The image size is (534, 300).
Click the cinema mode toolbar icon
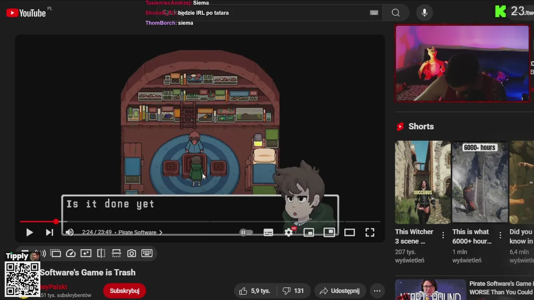pyautogui.click(x=55, y=253)
